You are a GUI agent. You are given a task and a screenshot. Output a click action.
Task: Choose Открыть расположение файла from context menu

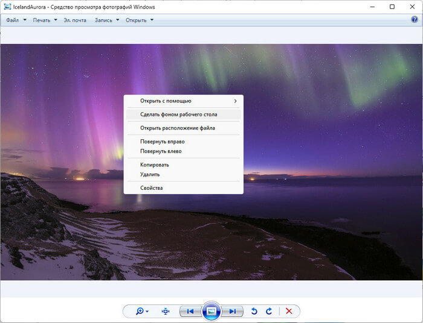pos(177,128)
